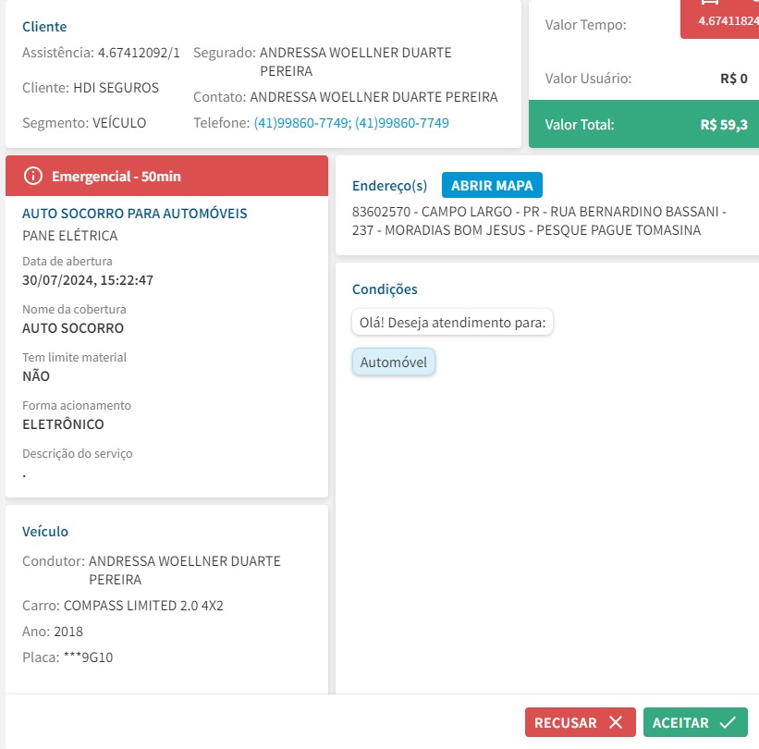Screen dimensions: 759x749
Task: Click the PANE ELÉTRICA text
Action: click(x=70, y=236)
